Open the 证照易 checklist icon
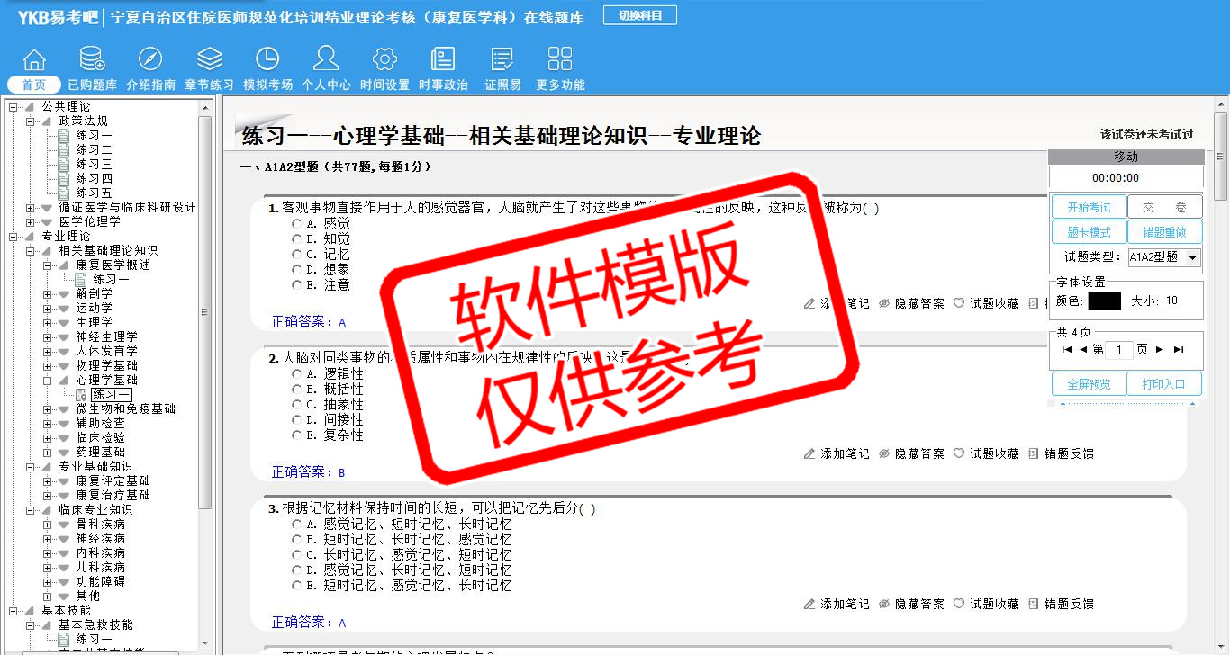Image resolution: width=1230 pixels, height=655 pixels. [x=502, y=60]
